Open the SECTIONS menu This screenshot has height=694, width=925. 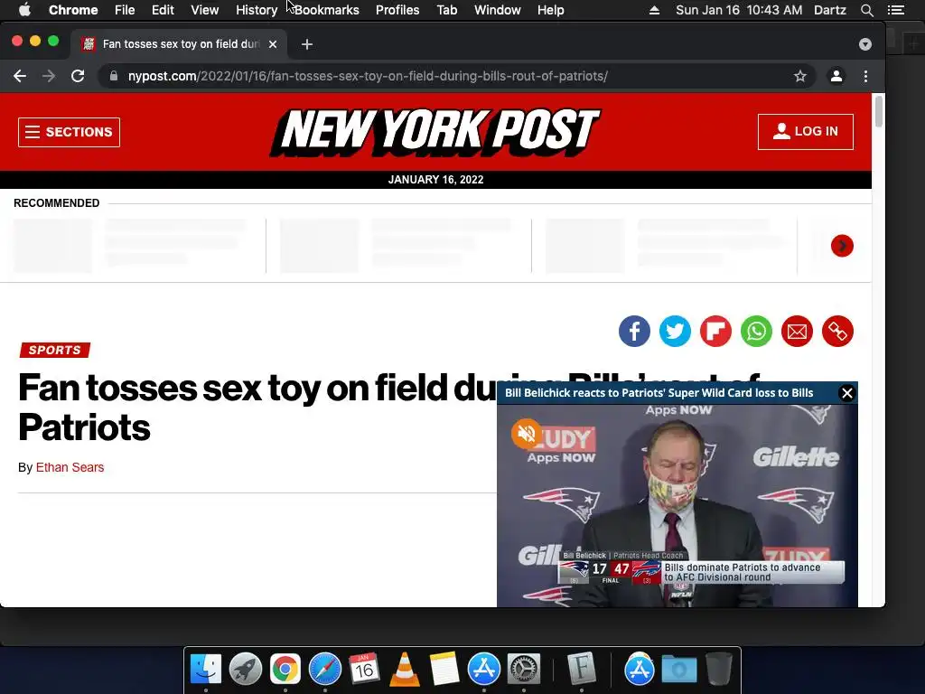(69, 132)
